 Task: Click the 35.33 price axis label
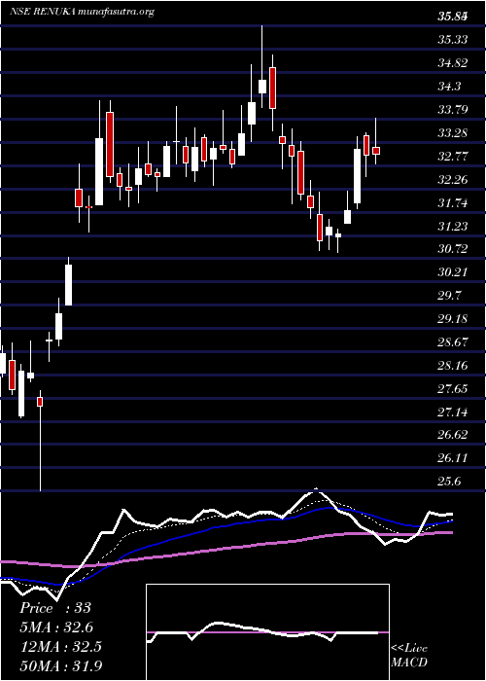[453, 40]
